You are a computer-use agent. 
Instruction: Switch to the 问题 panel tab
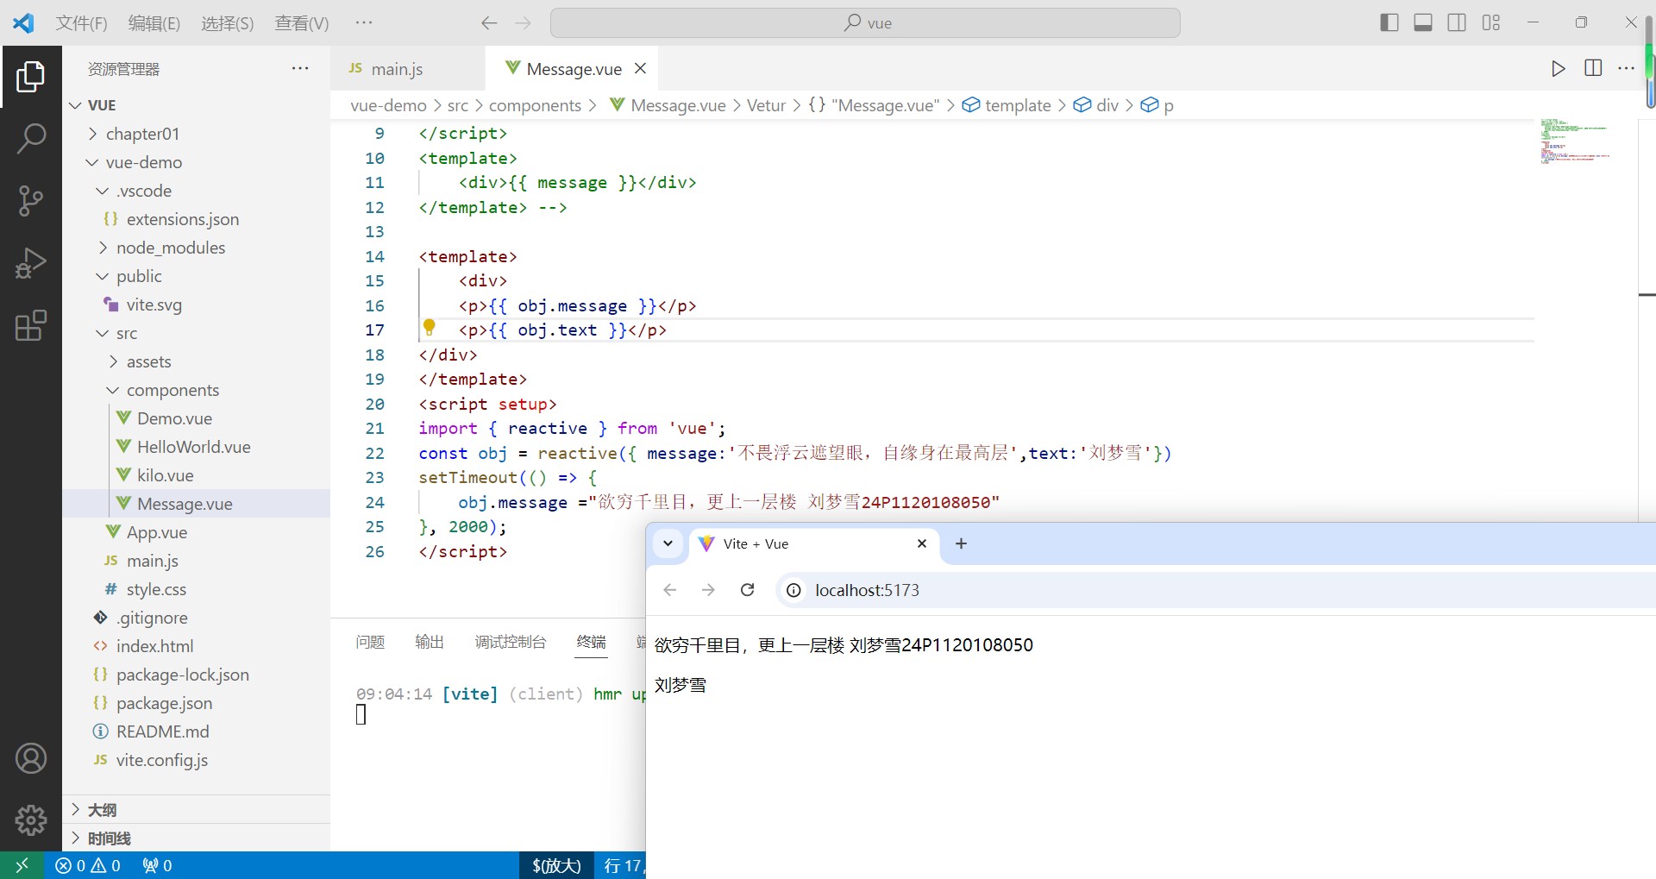click(x=370, y=642)
